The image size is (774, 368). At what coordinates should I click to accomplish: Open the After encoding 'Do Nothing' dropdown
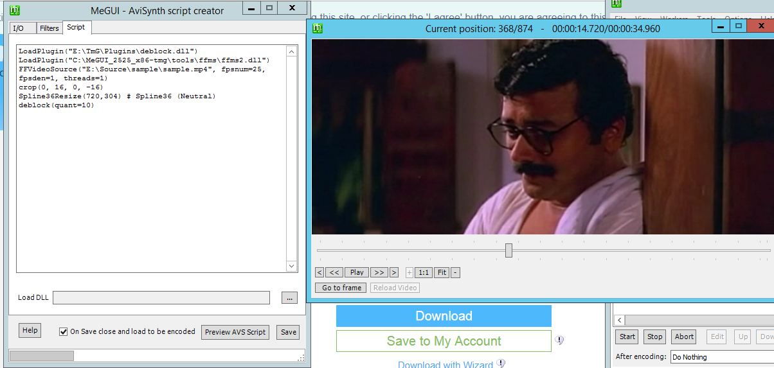pos(722,356)
